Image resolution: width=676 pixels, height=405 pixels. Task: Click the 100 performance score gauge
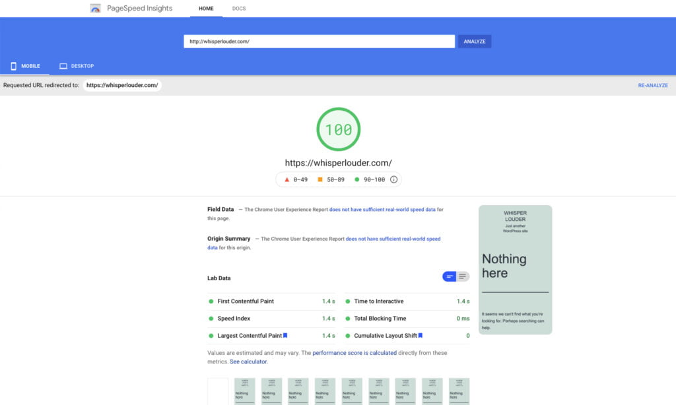[x=339, y=129]
